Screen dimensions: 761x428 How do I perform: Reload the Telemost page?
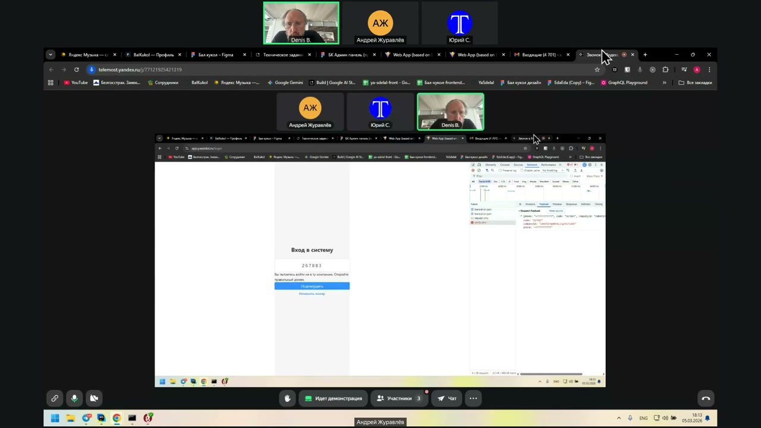coord(76,70)
